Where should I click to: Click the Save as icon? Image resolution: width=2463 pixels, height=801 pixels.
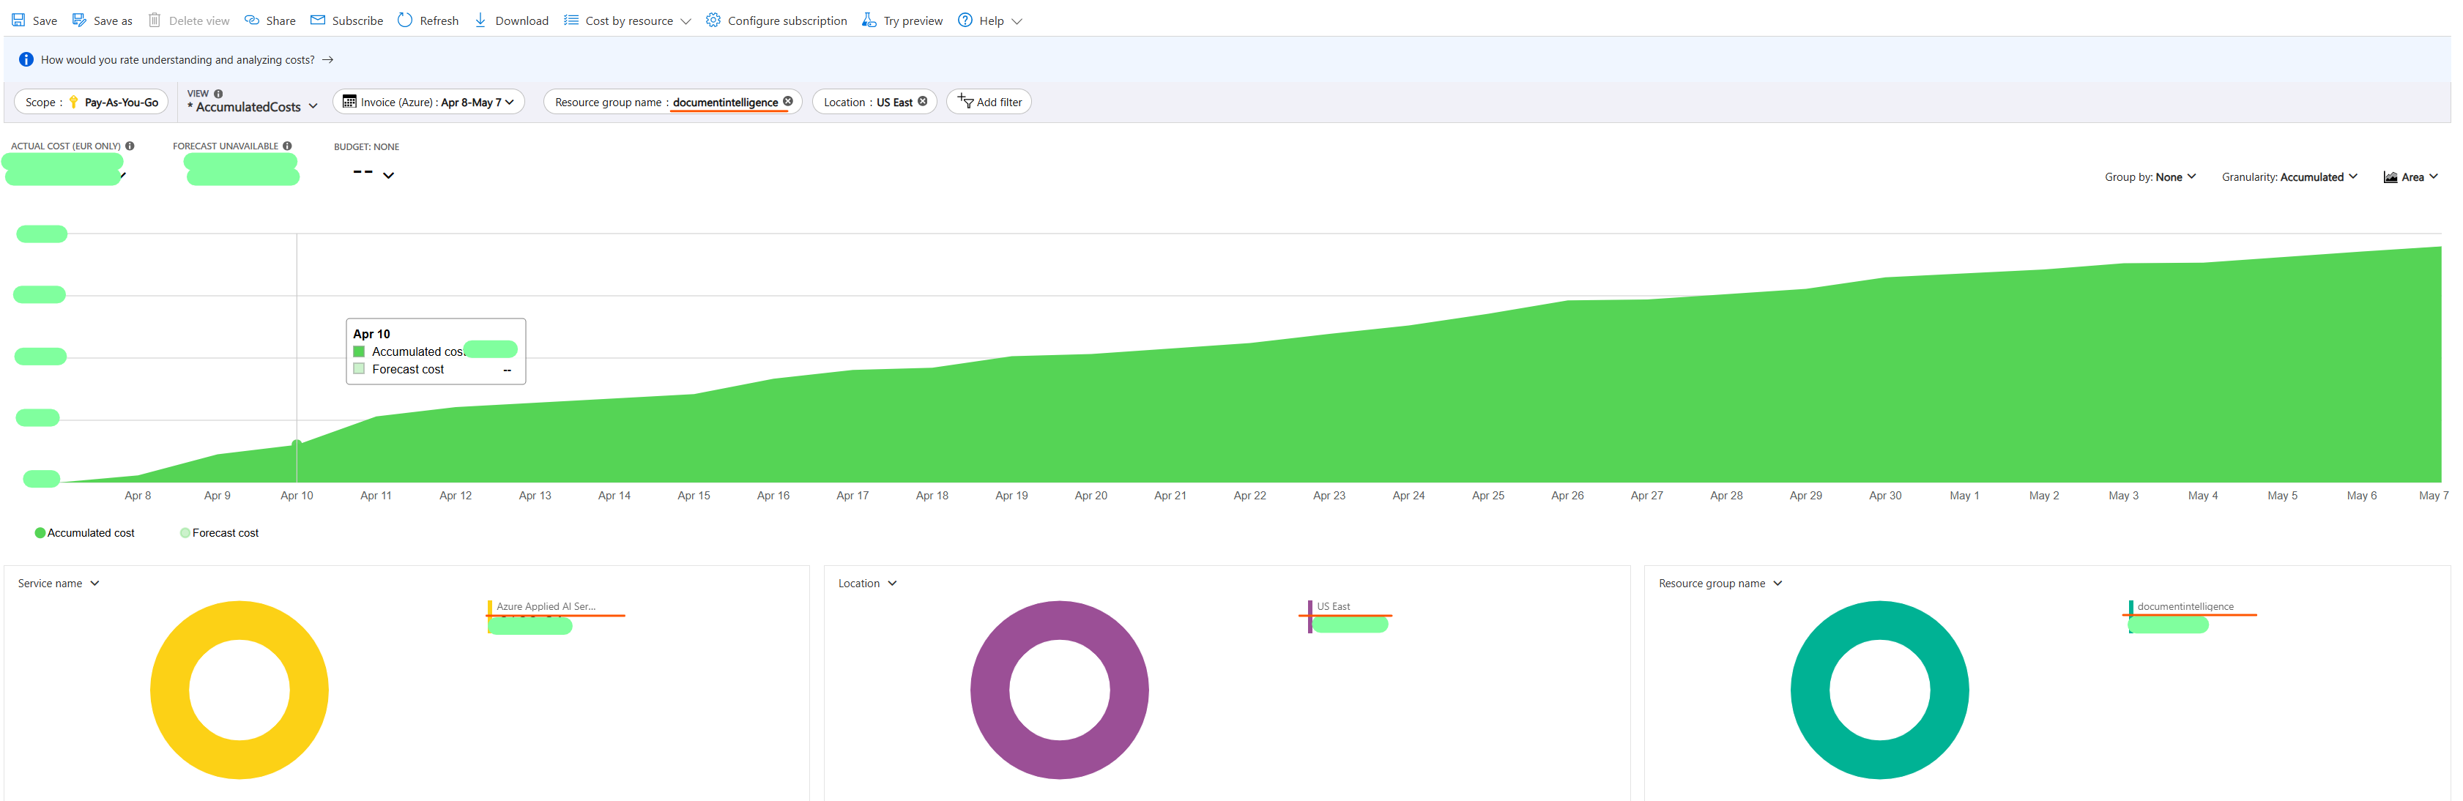[x=79, y=20]
